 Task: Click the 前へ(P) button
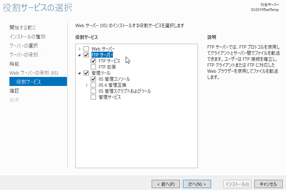click(x=166, y=184)
